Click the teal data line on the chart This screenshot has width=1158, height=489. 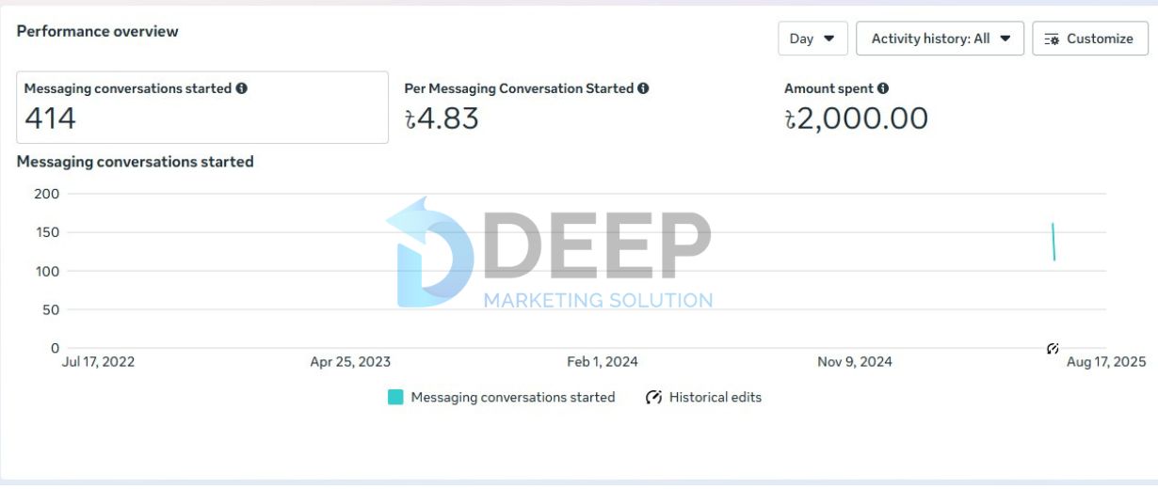(x=1053, y=242)
